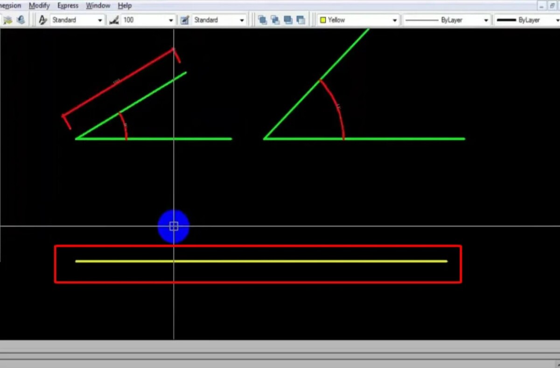This screenshot has width=560, height=368.
Task: Open the color control dropdown showing Yellow
Action: (x=395, y=20)
